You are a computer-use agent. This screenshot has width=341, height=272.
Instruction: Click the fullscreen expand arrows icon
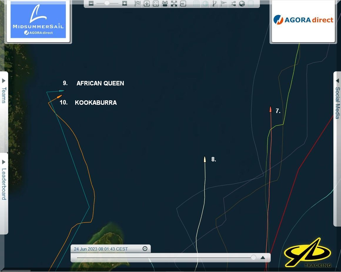[174, 4]
